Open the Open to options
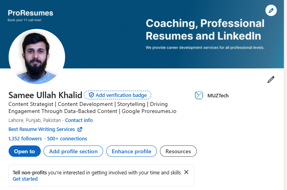Image resolution: width=287 pixels, height=190 pixels. tap(25, 151)
